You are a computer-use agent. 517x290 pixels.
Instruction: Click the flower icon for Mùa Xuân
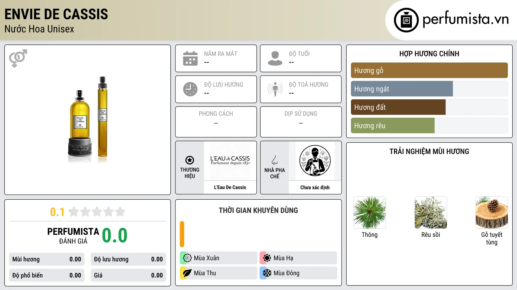tap(187, 258)
